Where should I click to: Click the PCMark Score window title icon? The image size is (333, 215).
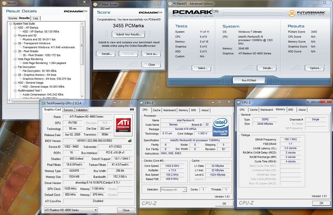[x=95, y=4]
